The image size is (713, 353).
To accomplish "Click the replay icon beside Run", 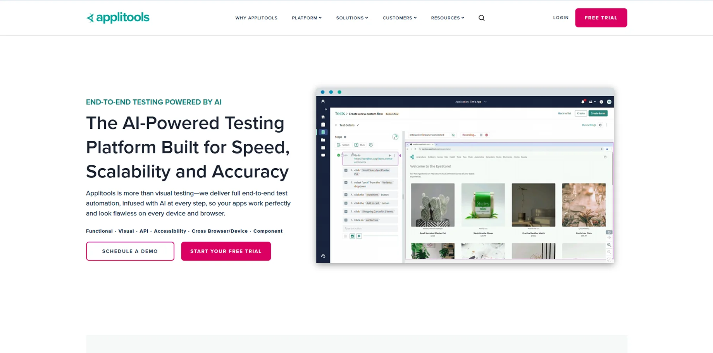I will point(371,145).
